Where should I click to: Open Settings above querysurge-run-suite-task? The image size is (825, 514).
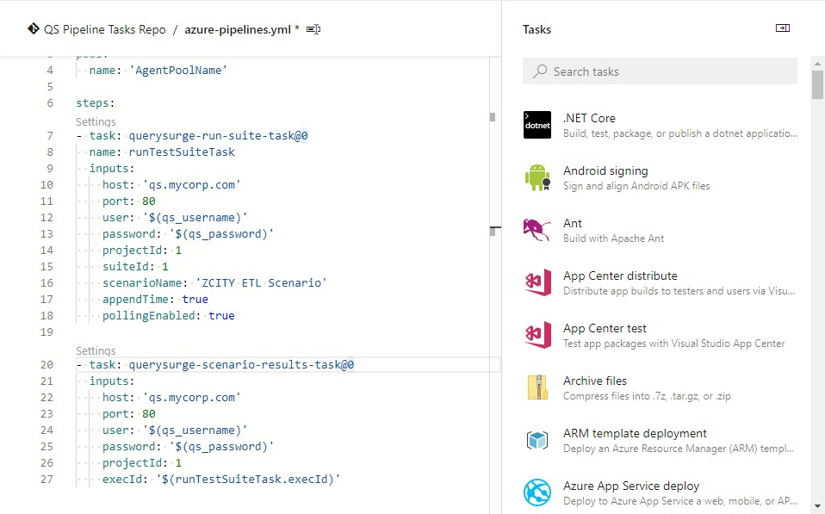[96, 121]
